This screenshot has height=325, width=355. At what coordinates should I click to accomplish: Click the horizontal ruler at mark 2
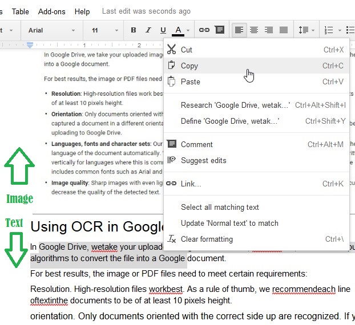(139, 45)
